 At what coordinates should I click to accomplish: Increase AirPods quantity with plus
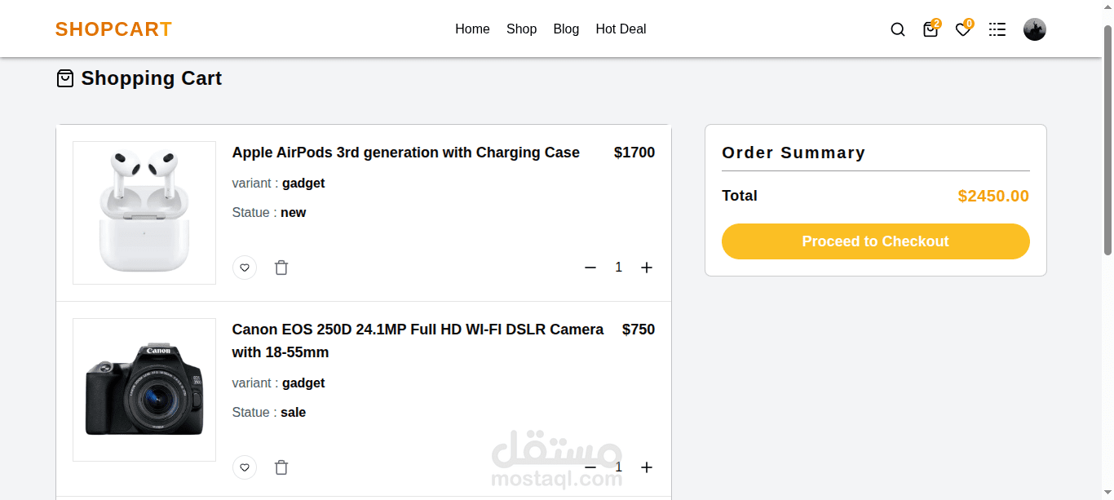click(647, 268)
